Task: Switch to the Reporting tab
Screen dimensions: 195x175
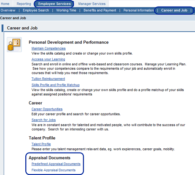Action: [x=24, y=4]
